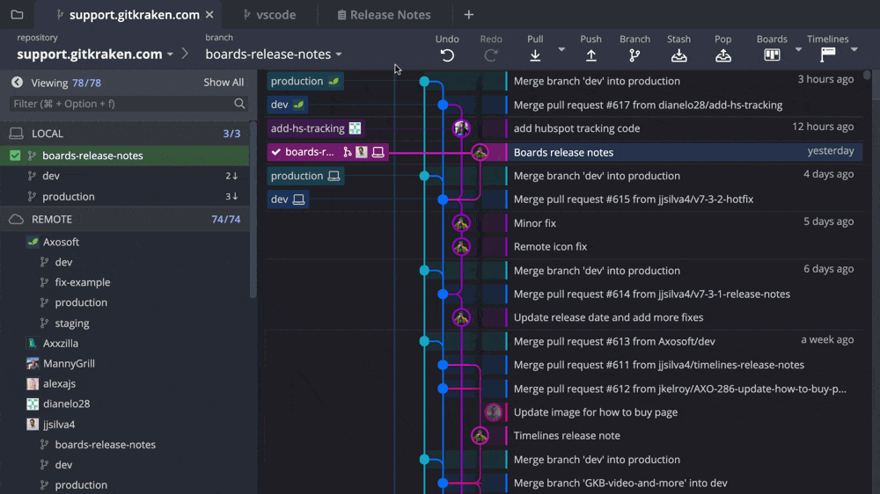
Task: Click the dev branch label with Axosoft icon
Action: (x=288, y=105)
